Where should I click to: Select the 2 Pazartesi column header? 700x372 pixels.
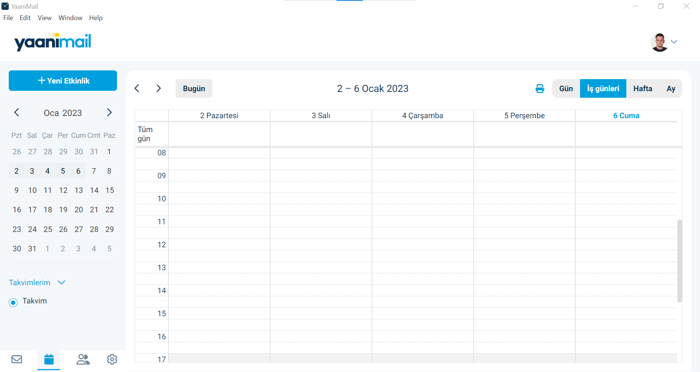click(219, 116)
